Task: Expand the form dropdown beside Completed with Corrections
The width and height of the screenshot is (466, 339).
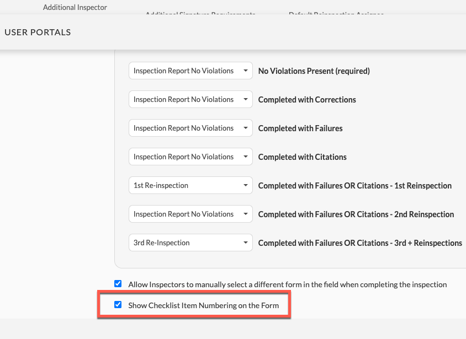Action: pyautogui.click(x=190, y=99)
